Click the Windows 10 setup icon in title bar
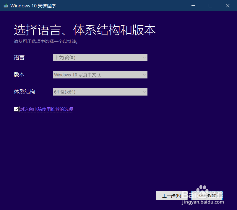The width and height of the screenshot is (237, 210). [x=6, y=6]
